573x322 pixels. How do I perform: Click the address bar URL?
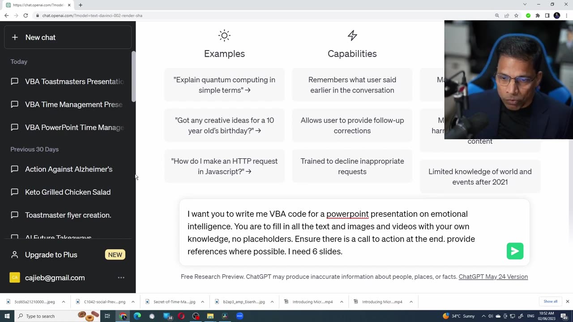[92, 16]
